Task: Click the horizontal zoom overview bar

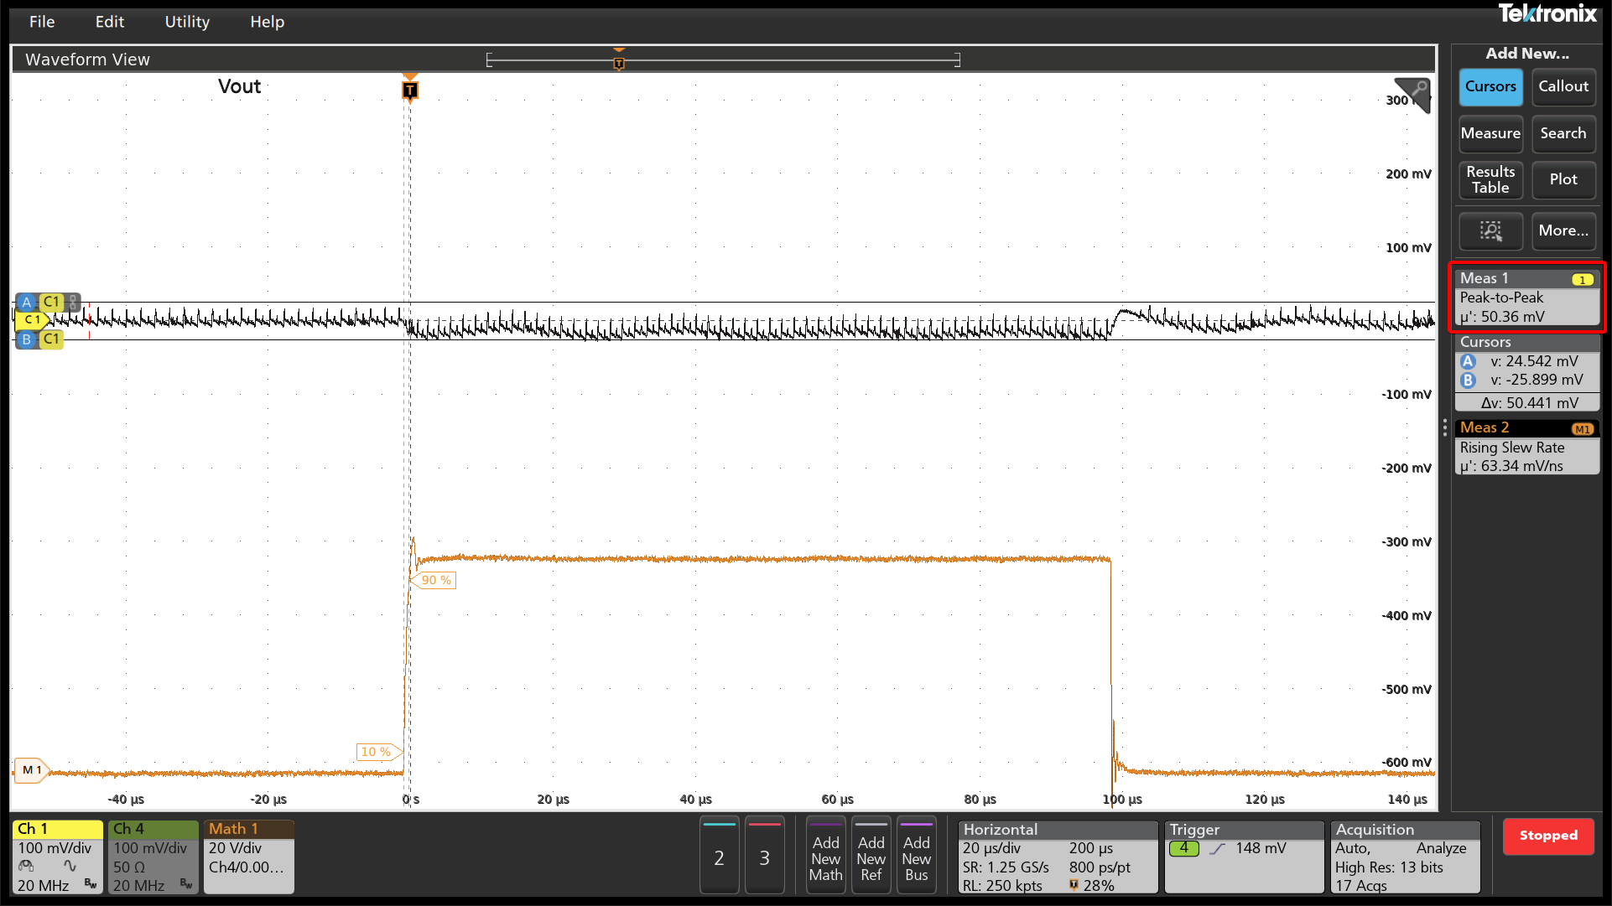Action: point(723,60)
